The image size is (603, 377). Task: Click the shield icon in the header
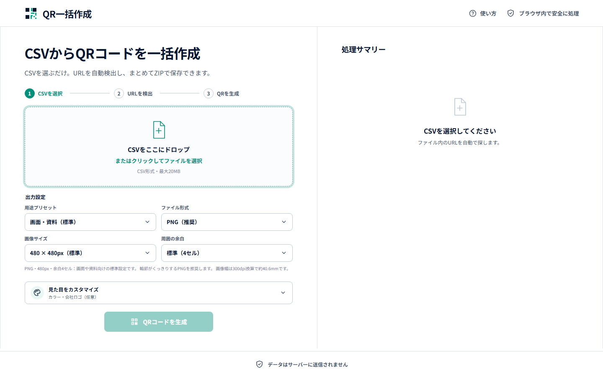pyautogui.click(x=510, y=13)
